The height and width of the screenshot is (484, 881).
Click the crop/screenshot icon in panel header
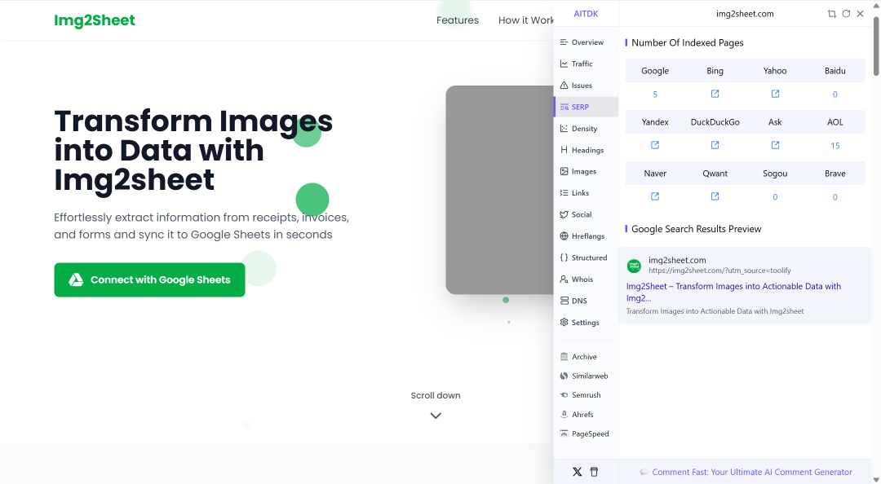click(x=831, y=14)
